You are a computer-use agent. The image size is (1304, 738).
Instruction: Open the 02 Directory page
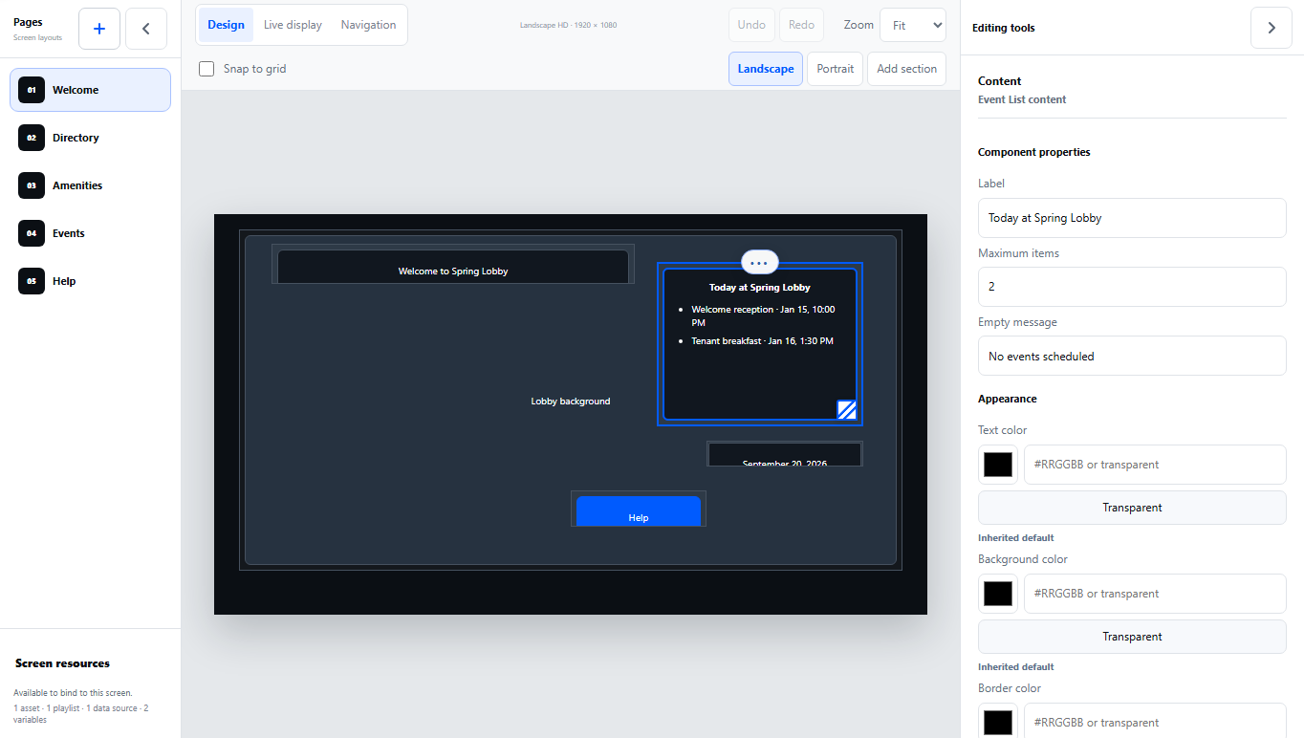(x=90, y=138)
